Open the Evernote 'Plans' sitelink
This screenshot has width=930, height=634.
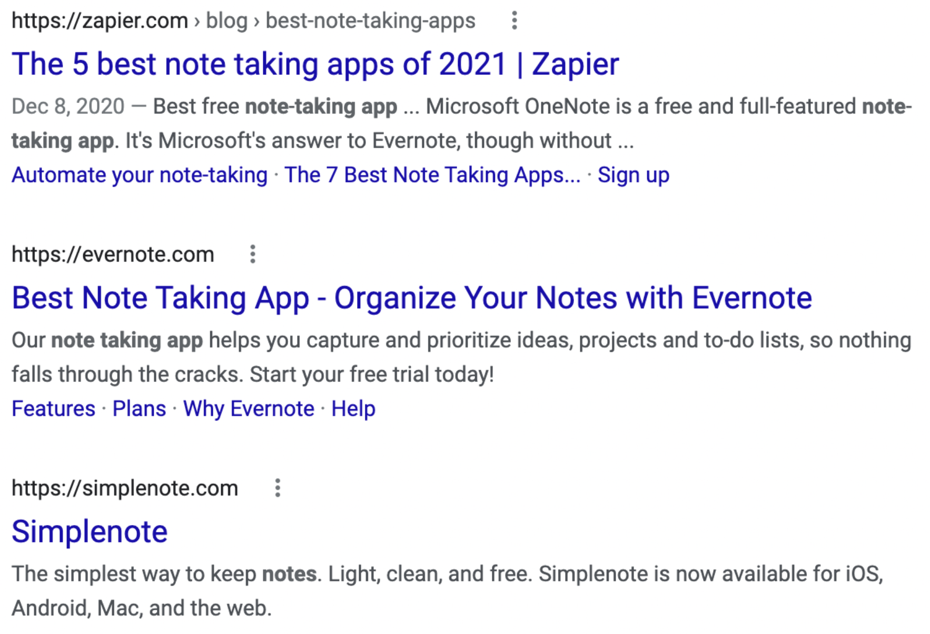coord(139,409)
